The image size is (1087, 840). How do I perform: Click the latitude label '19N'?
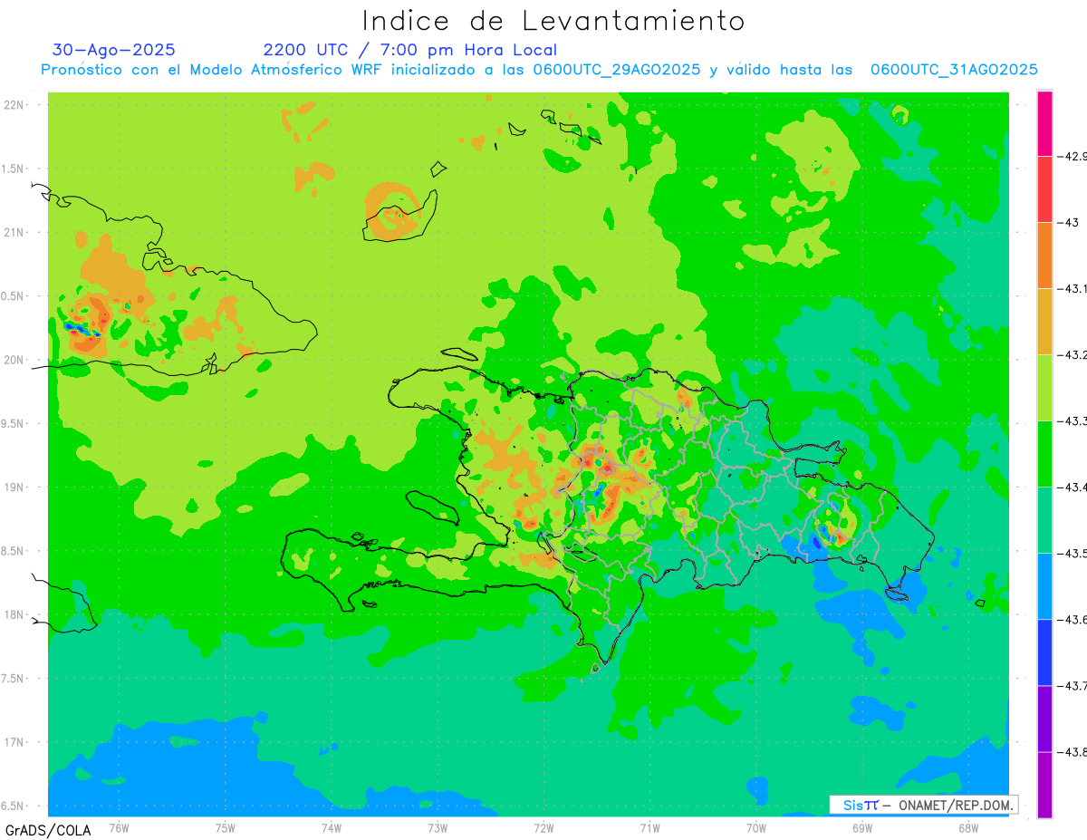15,488
